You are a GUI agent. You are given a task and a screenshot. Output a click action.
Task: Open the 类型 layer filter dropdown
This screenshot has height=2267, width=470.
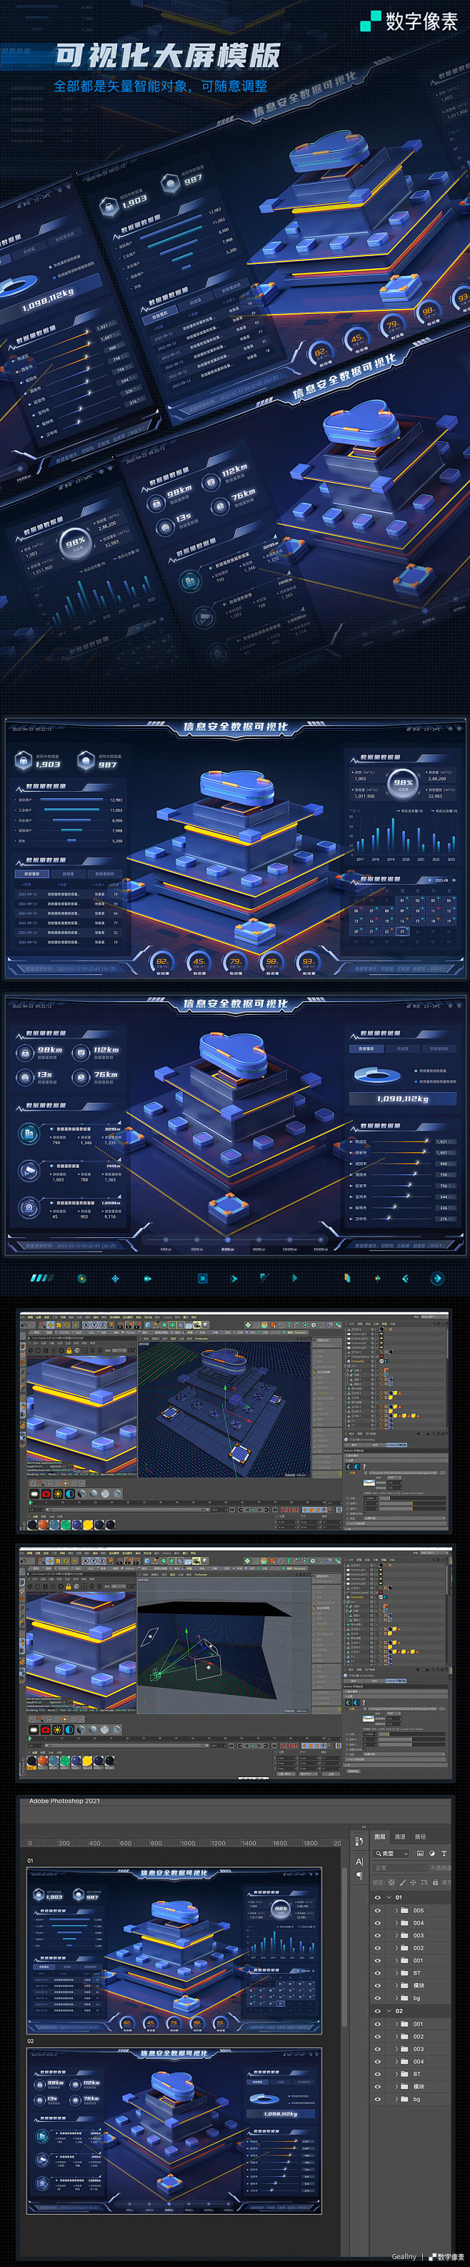(x=392, y=1854)
